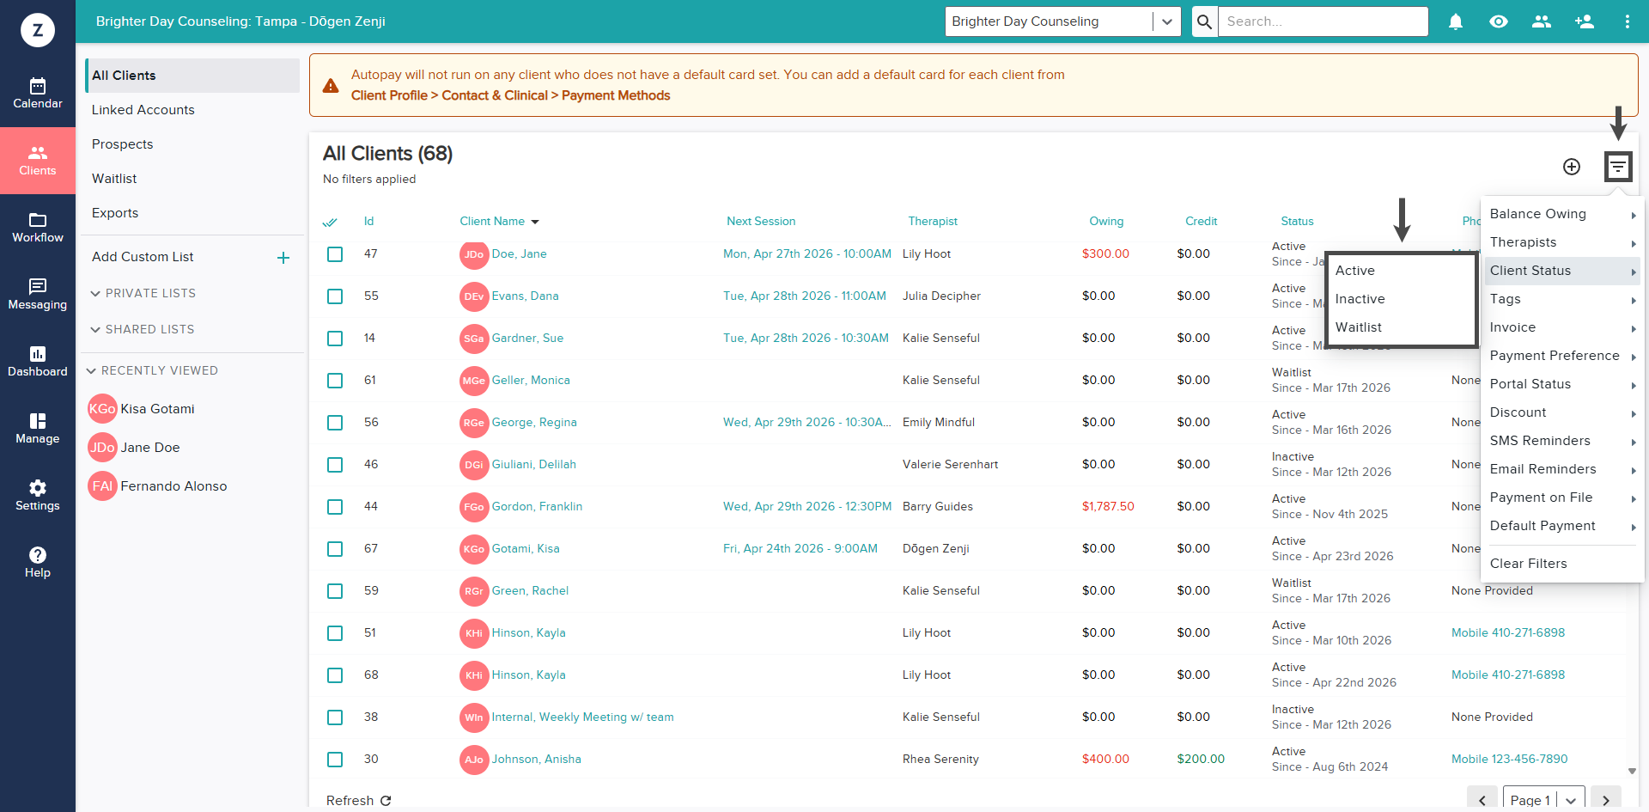
Task: Check the box for client Id 14
Action: tap(335, 339)
